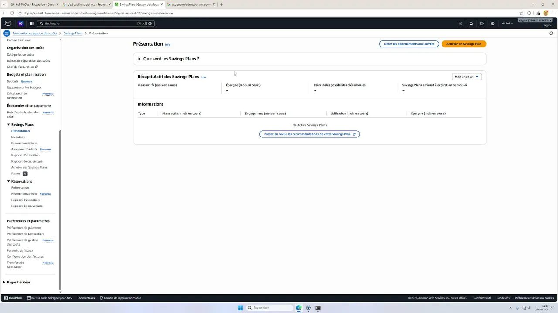This screenshot has height=313, width=558.
Task: Bookmark this page with the star icon
Action: (521, 13)
